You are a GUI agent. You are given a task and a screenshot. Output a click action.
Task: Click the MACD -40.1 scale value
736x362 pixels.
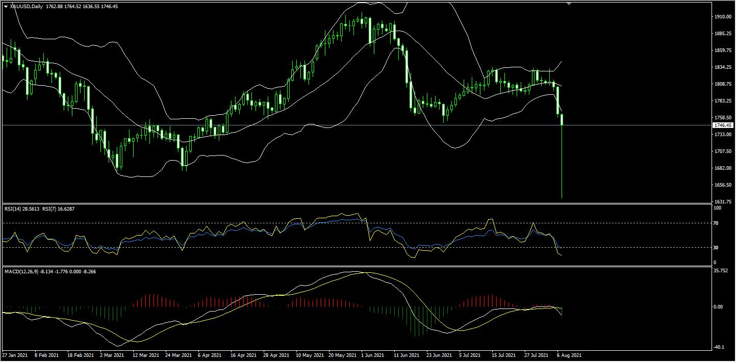(x=718, y=347)
